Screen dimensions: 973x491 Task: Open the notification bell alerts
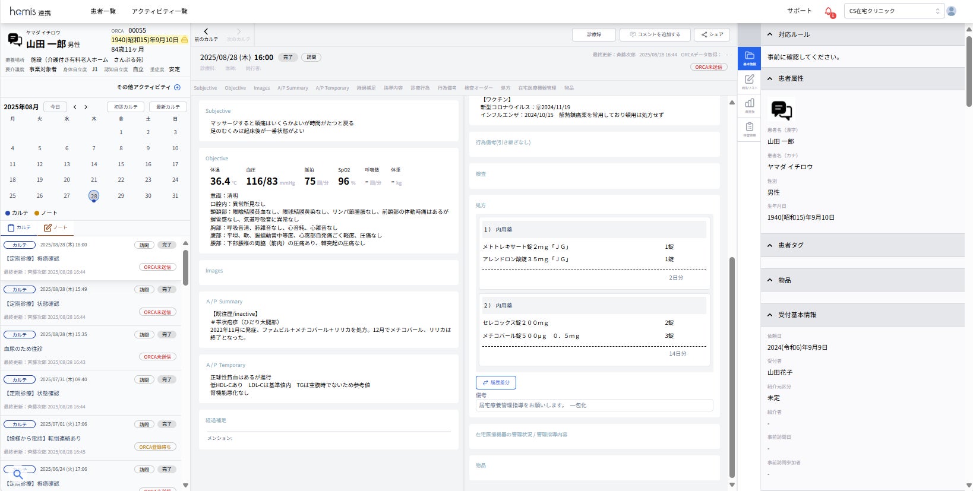[829, 11]
